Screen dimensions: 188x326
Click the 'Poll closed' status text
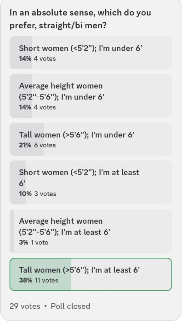71,306
